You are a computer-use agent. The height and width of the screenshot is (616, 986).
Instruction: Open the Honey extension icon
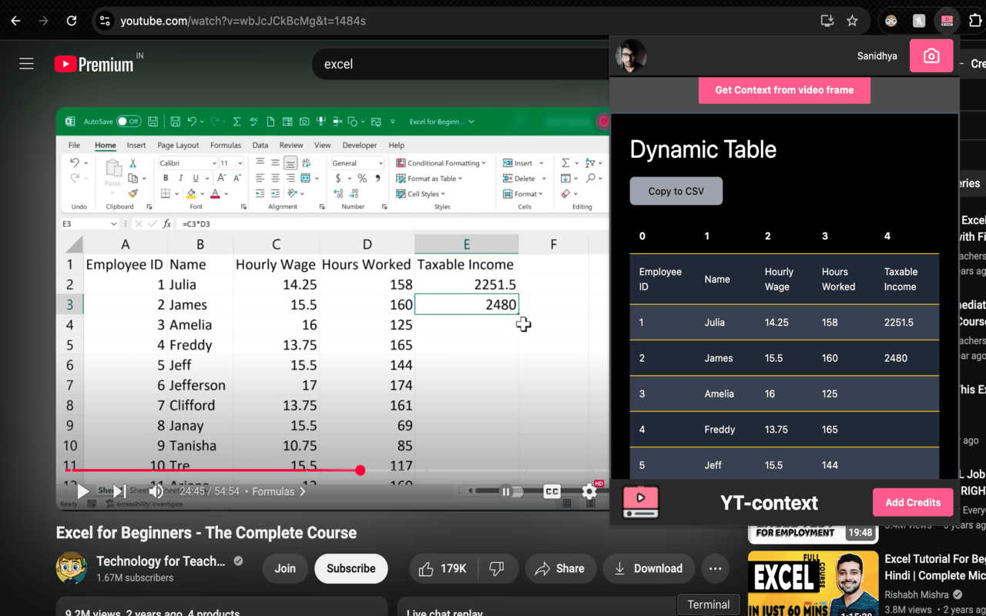919,21
